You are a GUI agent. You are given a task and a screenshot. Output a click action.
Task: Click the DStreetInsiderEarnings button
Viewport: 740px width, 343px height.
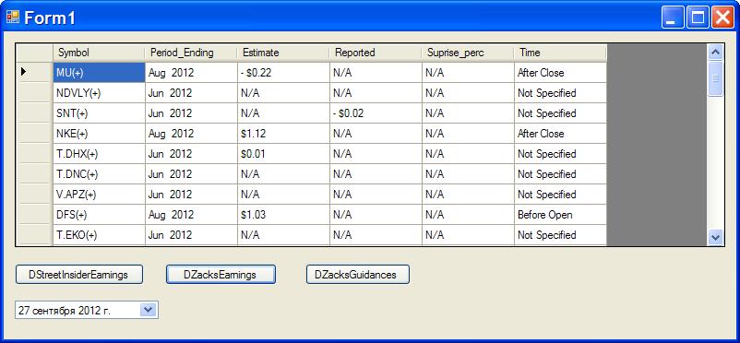pyautogui.click(x=78, y=275)
